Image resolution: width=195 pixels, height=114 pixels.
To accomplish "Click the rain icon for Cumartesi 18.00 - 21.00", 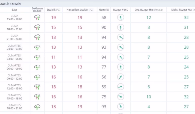I will (x=37, y=107).
